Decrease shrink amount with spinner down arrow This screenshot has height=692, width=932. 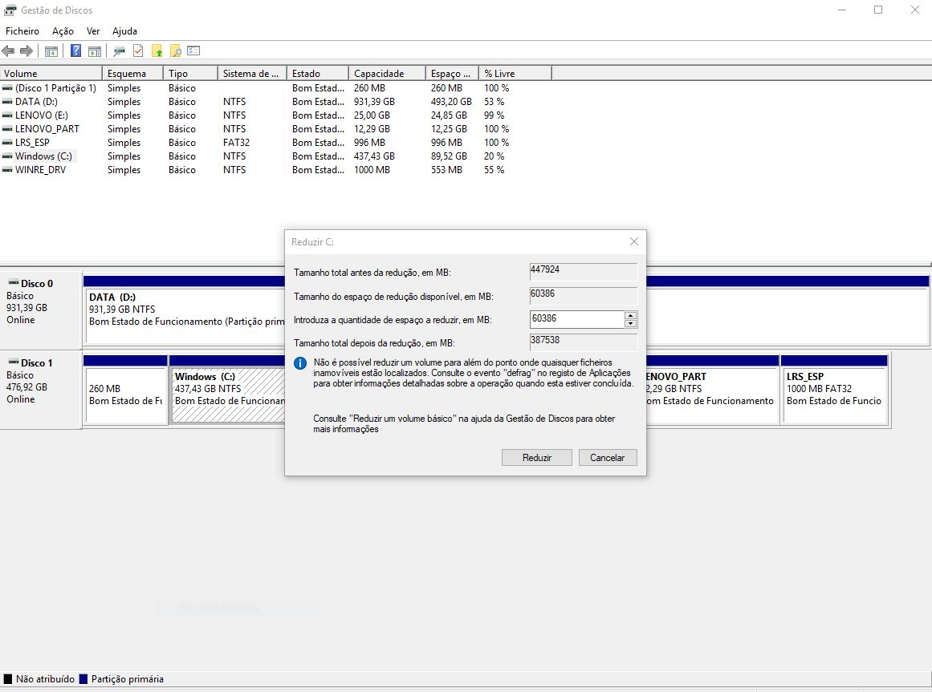point(630,323)
